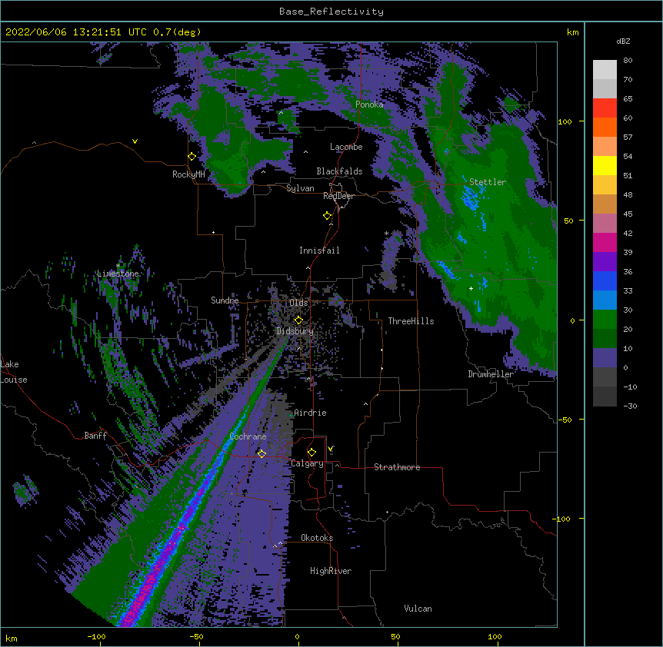Pick the pink 45 dBZ legend swatch
Image resolution: width=663 pixels, height=647 pixels.
[x=605, y=223]
